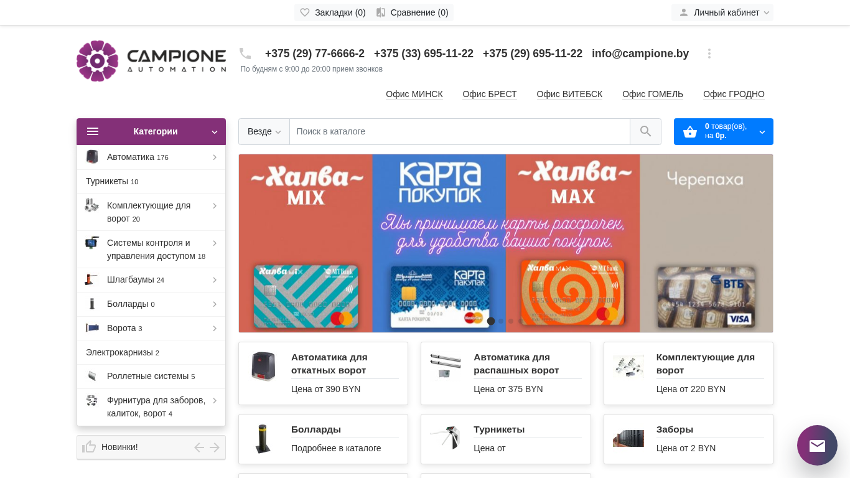Show previous item in Новинки
Viewport: 850px width, 478px height.
[x=199, y=447]
